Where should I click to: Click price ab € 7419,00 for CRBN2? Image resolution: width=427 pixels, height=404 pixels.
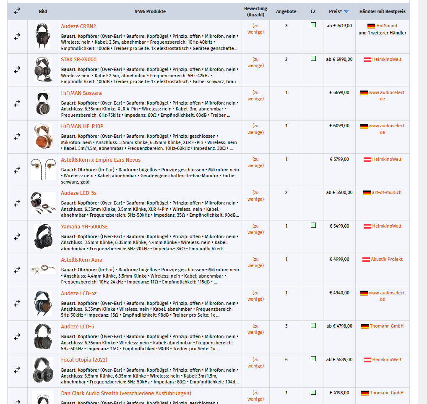pyautogui.click(x=339, y=26)
